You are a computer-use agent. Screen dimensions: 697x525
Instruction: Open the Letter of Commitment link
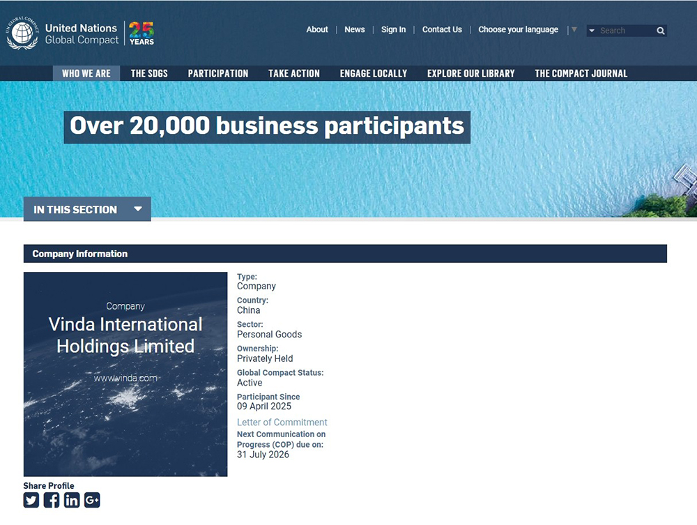[x=282, y=423]
